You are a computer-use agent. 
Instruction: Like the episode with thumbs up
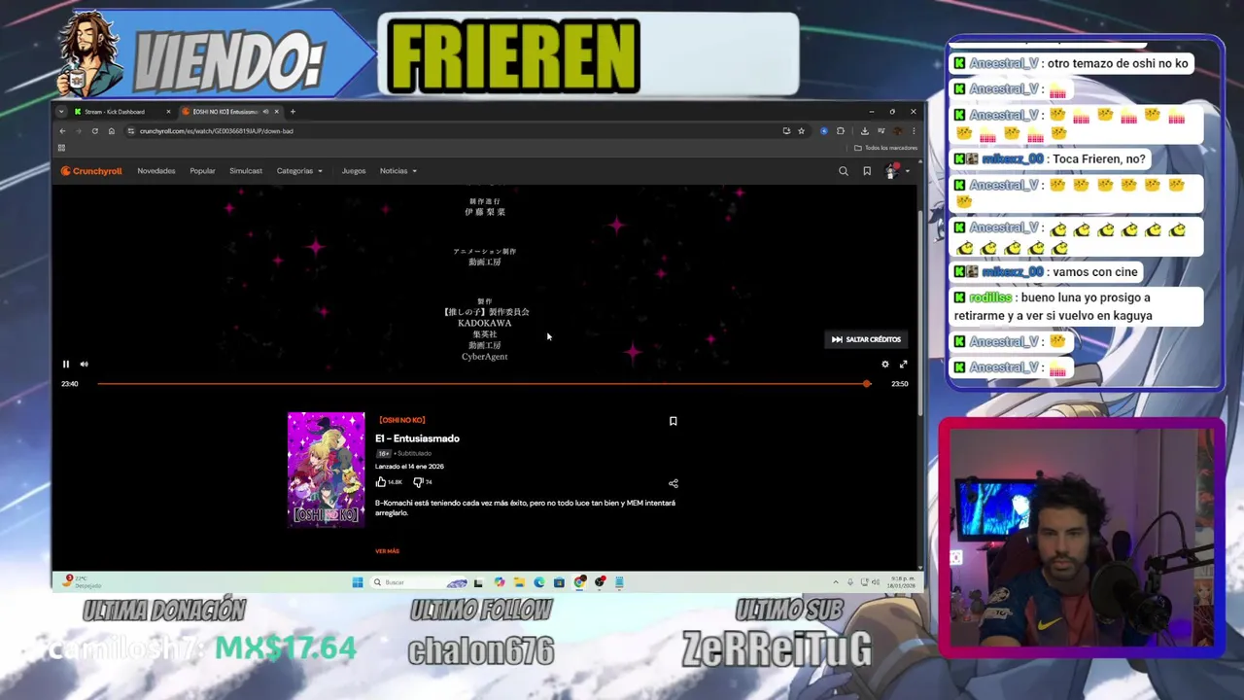pyautogui.click(x=381, y=481)
